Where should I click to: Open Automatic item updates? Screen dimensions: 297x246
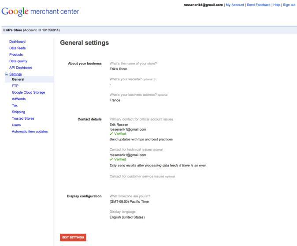pyautogui.click(x=30, y=131)
